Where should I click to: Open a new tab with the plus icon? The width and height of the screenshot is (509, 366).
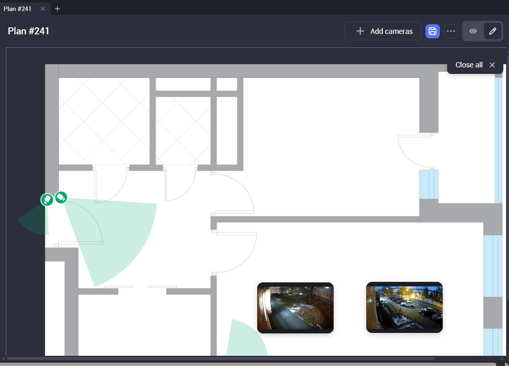tap(57, 9)
